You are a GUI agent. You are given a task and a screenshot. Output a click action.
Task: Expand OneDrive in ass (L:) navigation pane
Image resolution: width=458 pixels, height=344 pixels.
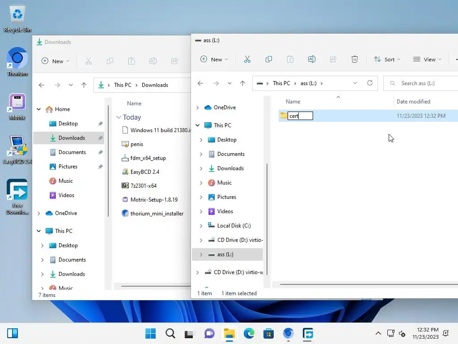coord(198,107)
